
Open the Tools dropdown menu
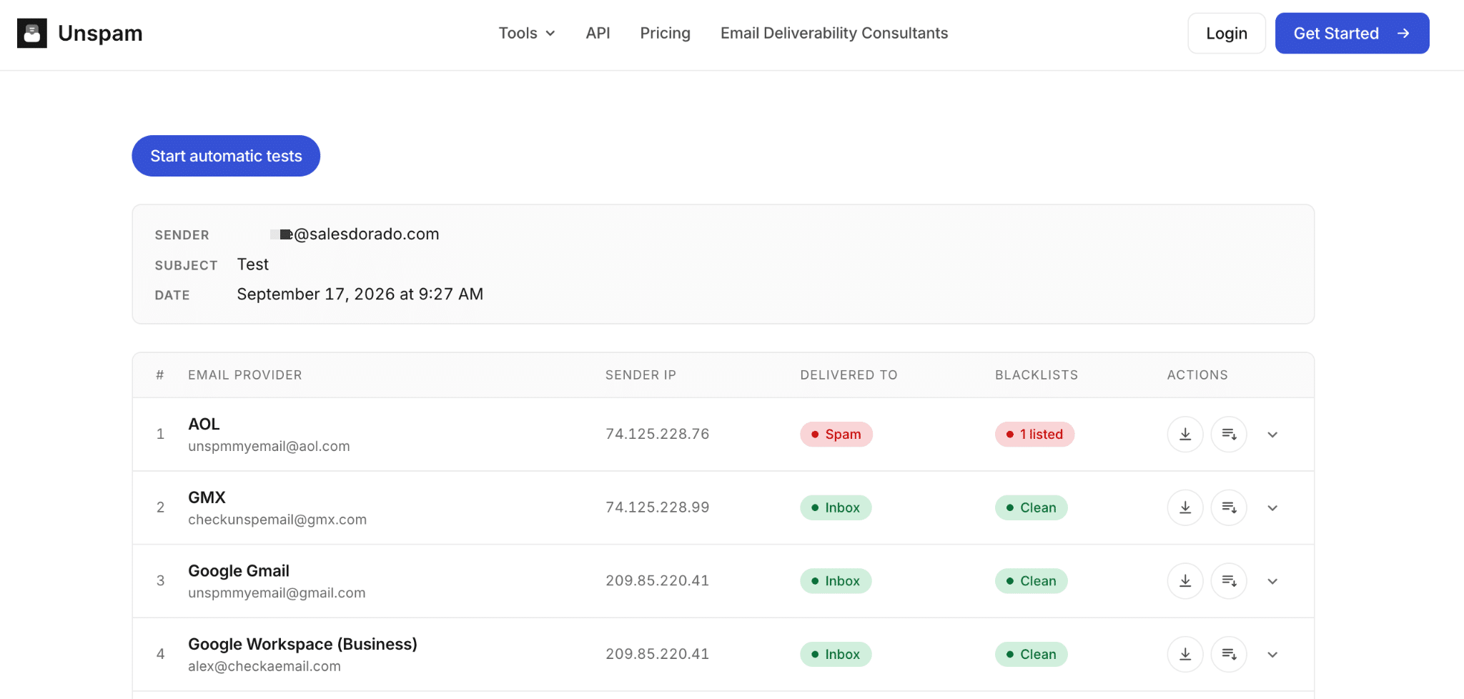(527, 33)
